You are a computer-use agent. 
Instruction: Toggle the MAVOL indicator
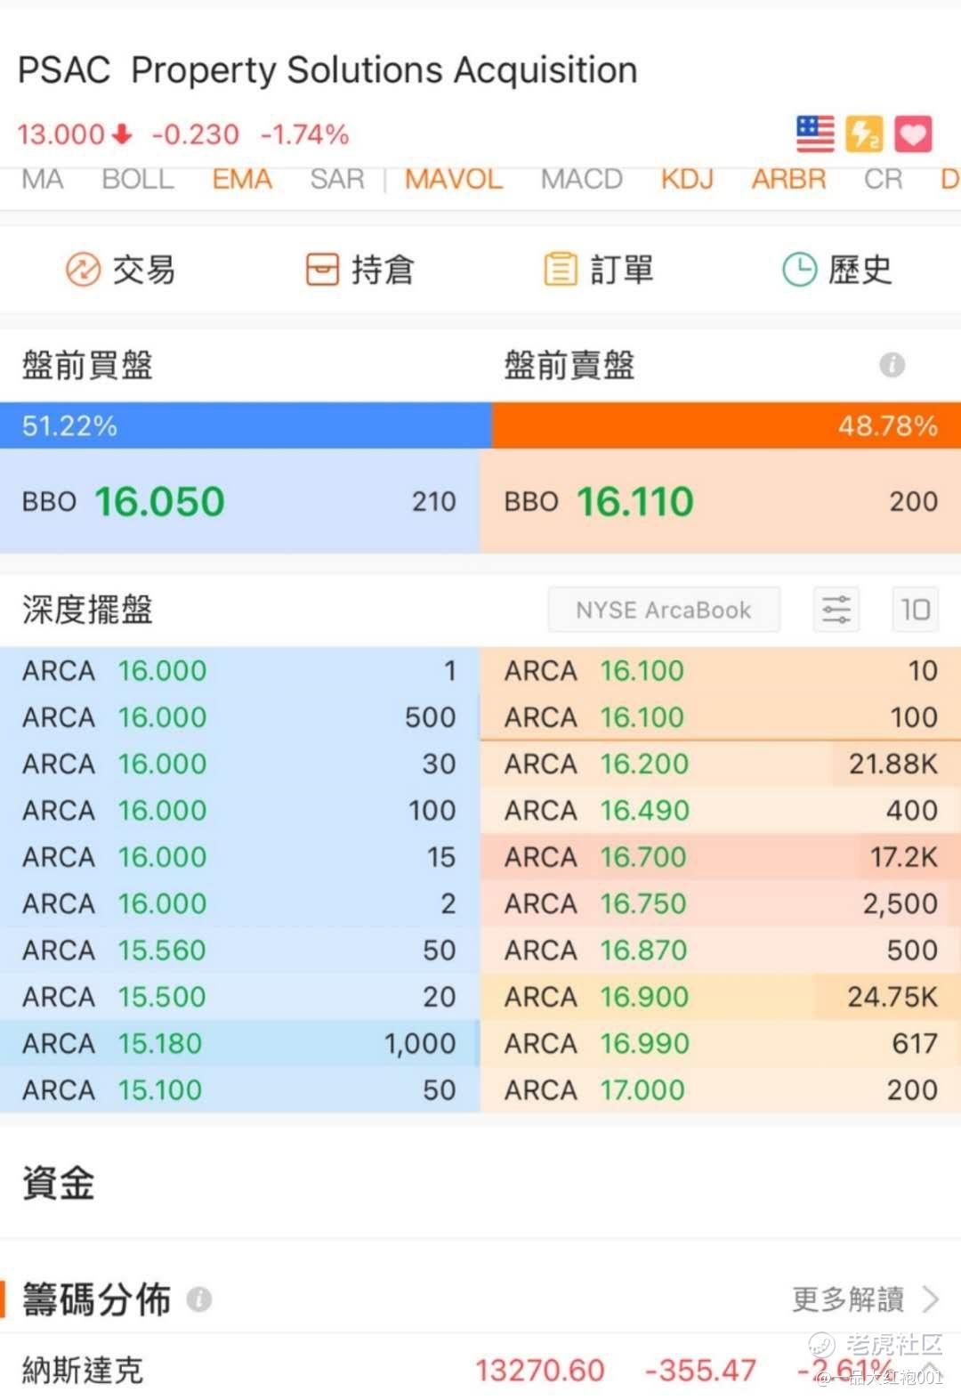(x=454, y=180)
